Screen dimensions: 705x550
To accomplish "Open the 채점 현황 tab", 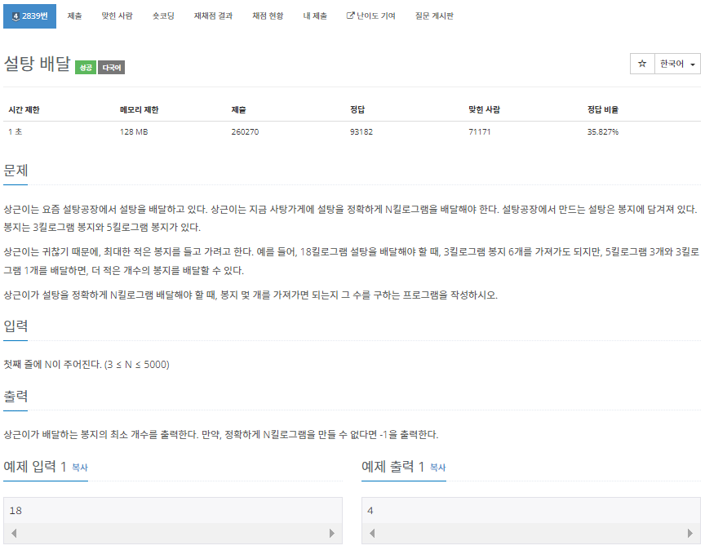I will [x=268, y=16].
